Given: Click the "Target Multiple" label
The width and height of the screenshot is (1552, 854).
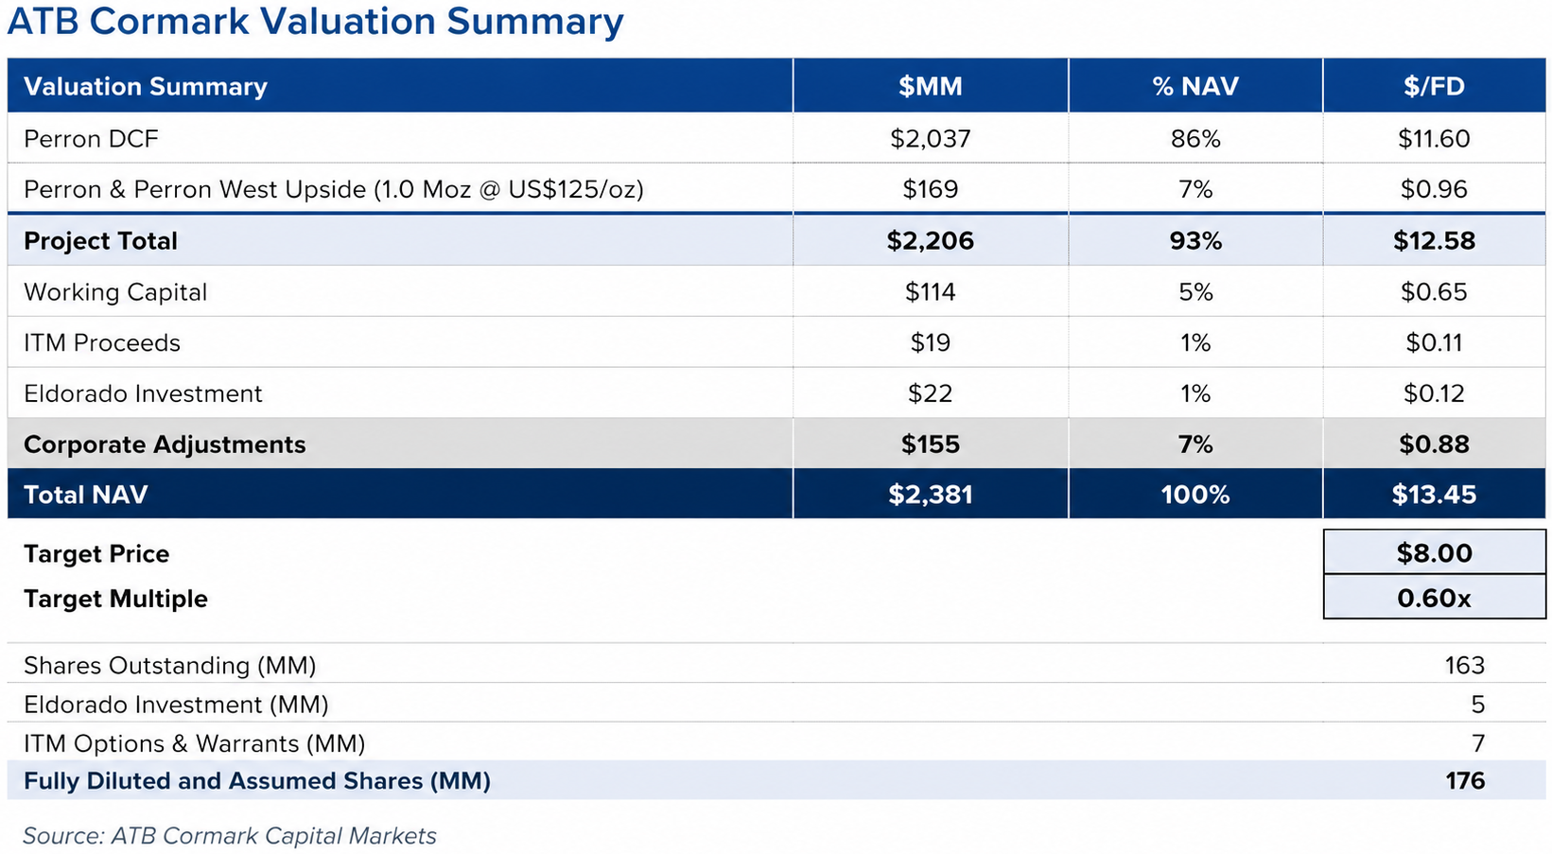Looking at the screenshot, I should pyautogui.click(x=115, y=599).
